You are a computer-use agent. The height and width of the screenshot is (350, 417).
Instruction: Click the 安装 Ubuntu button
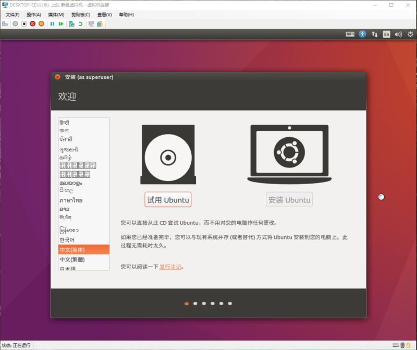(289, 200)
